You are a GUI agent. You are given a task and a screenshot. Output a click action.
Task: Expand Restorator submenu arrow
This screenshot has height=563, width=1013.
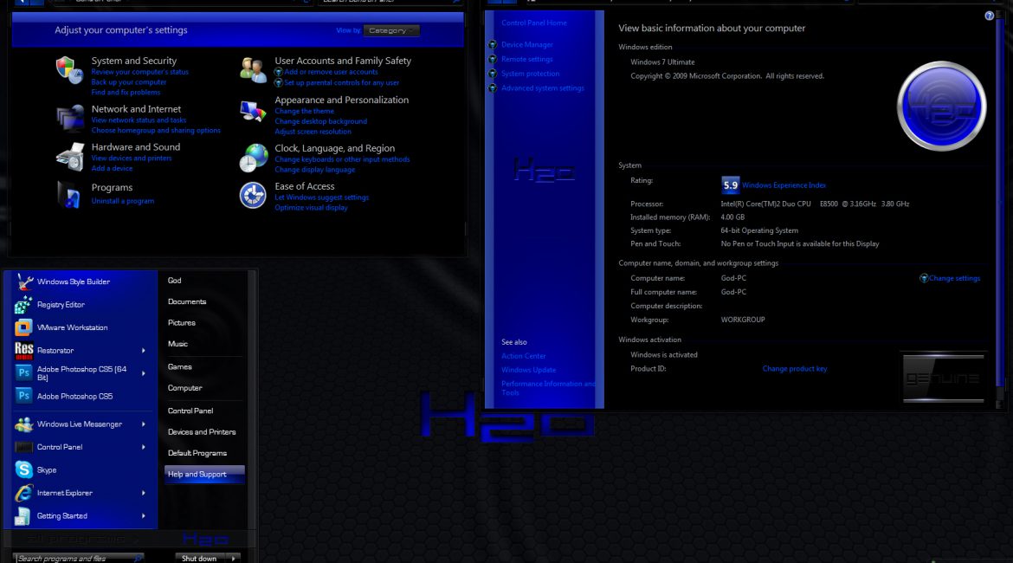[x=144, y=350]
